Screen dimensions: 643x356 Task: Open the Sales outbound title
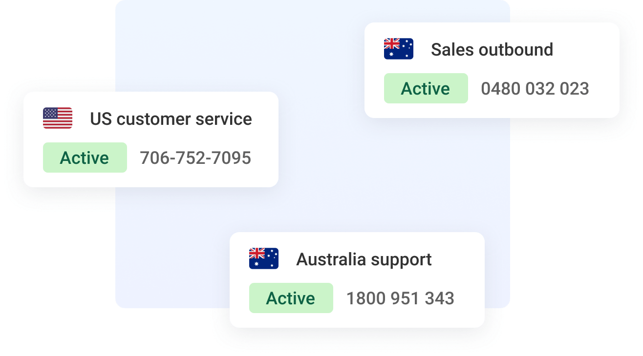coord(492,50)
